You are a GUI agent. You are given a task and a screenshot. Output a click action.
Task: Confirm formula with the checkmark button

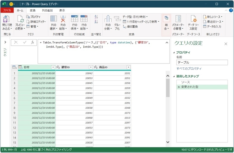[x=25, y=42]
